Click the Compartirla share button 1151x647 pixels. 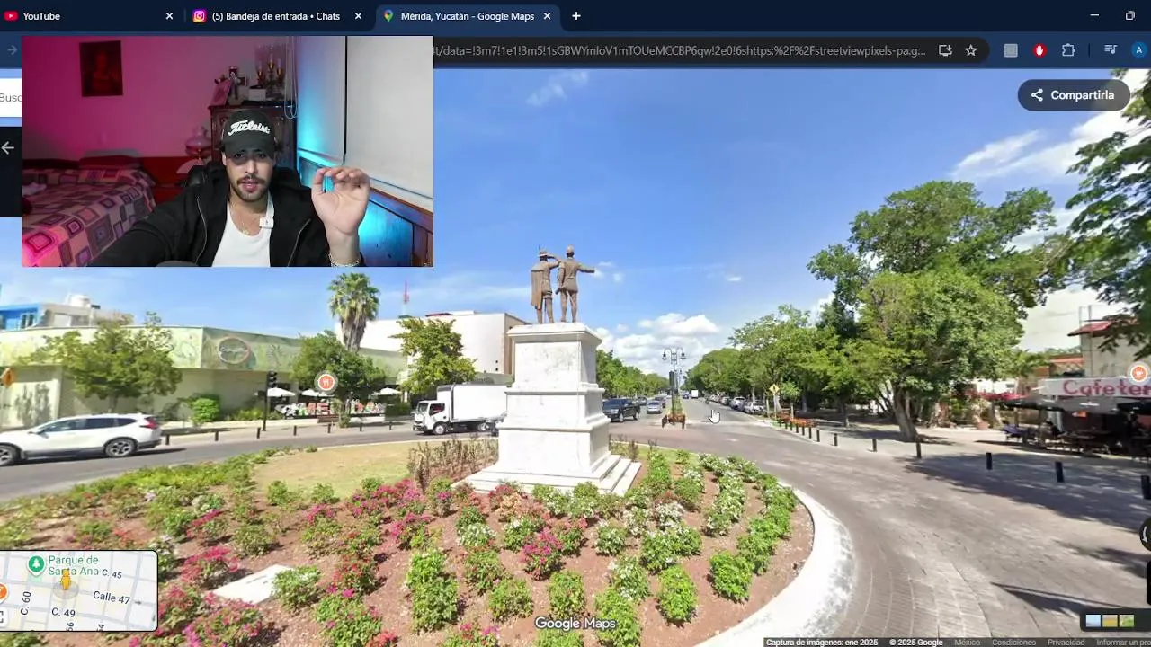coord(1074,95)
